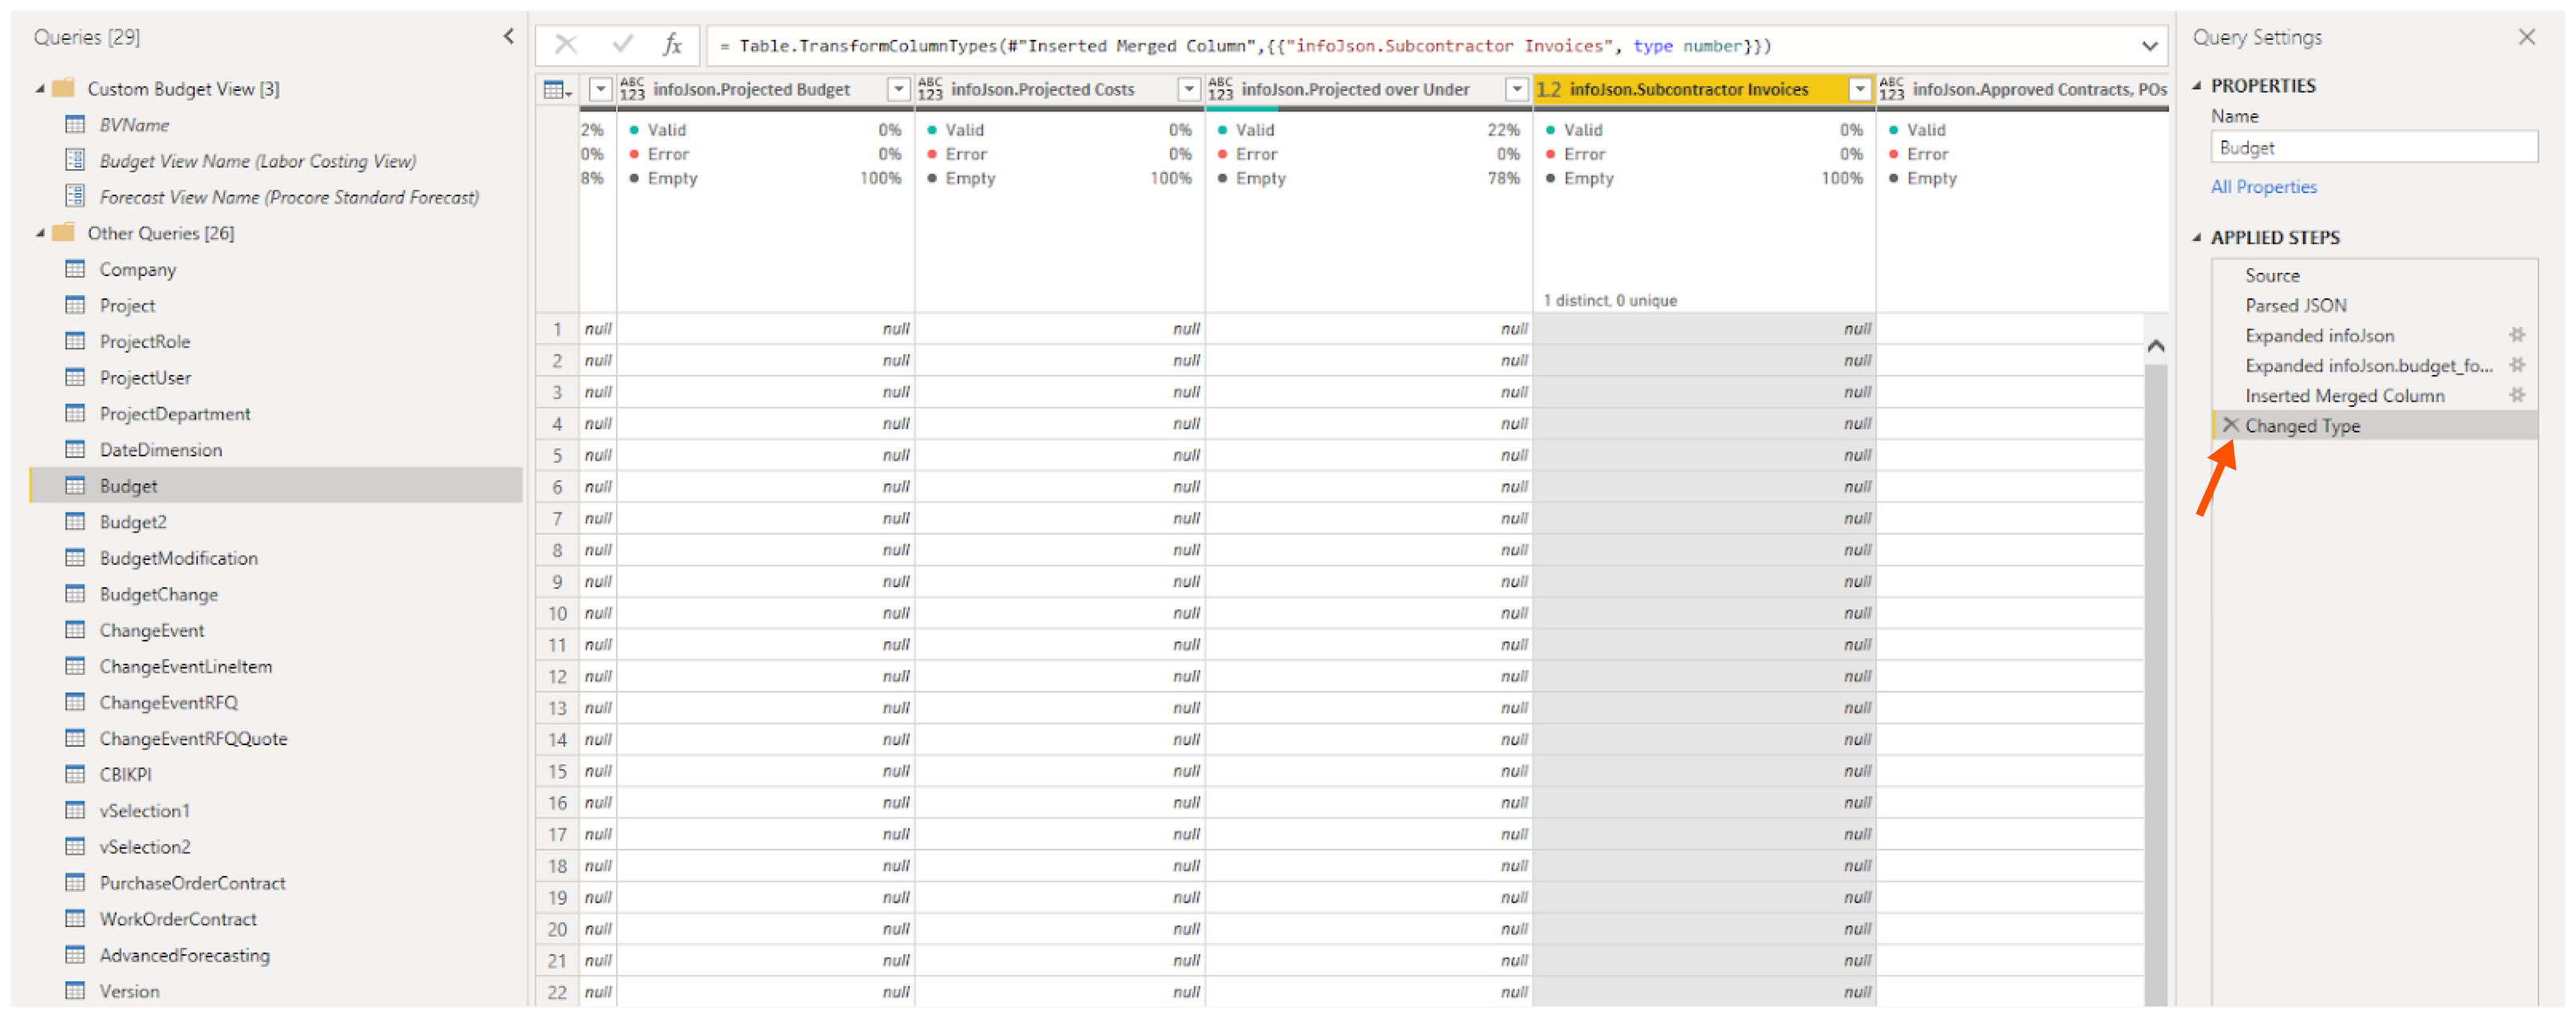
Task: Open the ProjectUser query
Action: coord(145,378)
